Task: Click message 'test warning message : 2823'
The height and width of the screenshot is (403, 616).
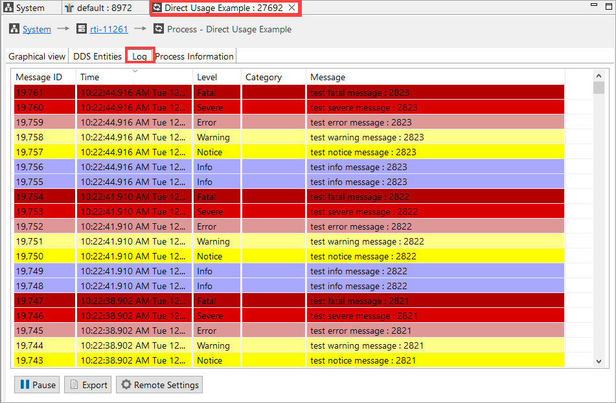Action: click(x=367, y=137)
